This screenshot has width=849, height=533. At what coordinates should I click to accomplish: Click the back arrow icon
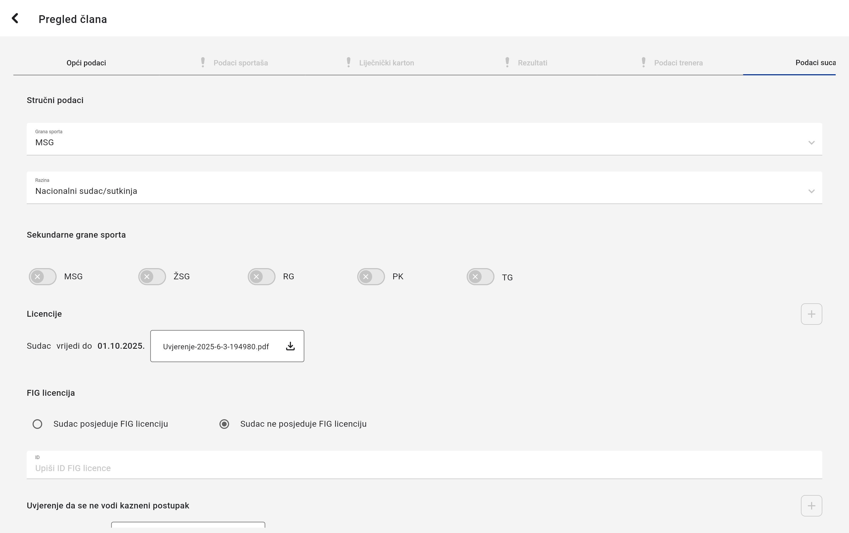[15, 18]
